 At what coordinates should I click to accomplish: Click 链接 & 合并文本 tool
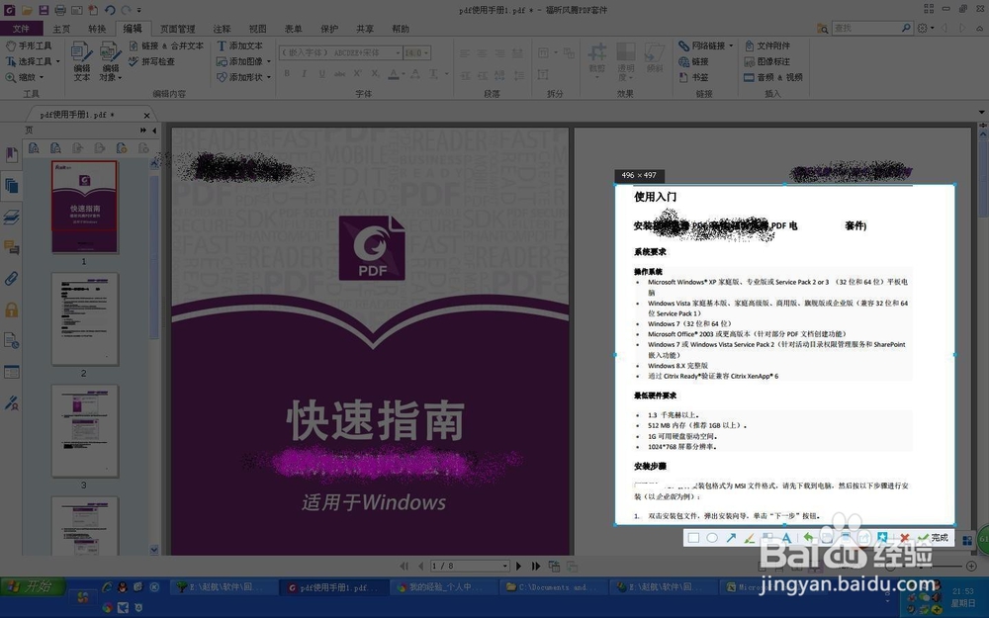pos(166,46)
